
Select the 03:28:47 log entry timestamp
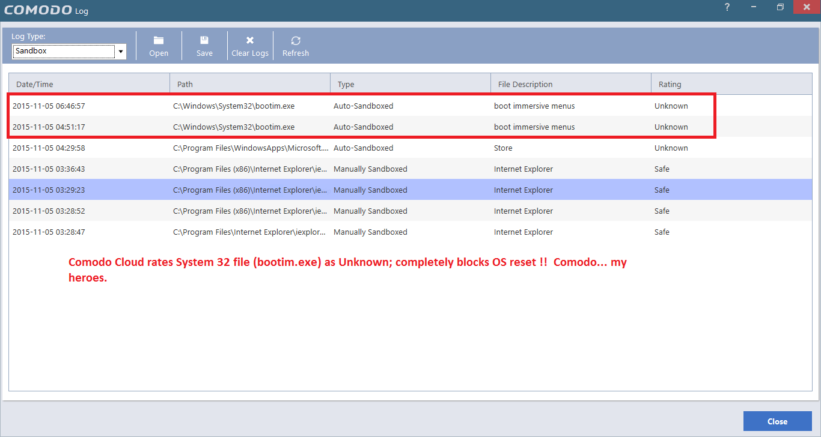[49, 232]
